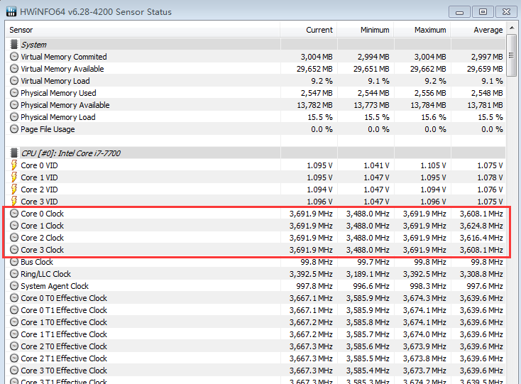The image size is (521, 384).
Task: Click the clock icon beside Virtual Memory Load
Action: 14,81
